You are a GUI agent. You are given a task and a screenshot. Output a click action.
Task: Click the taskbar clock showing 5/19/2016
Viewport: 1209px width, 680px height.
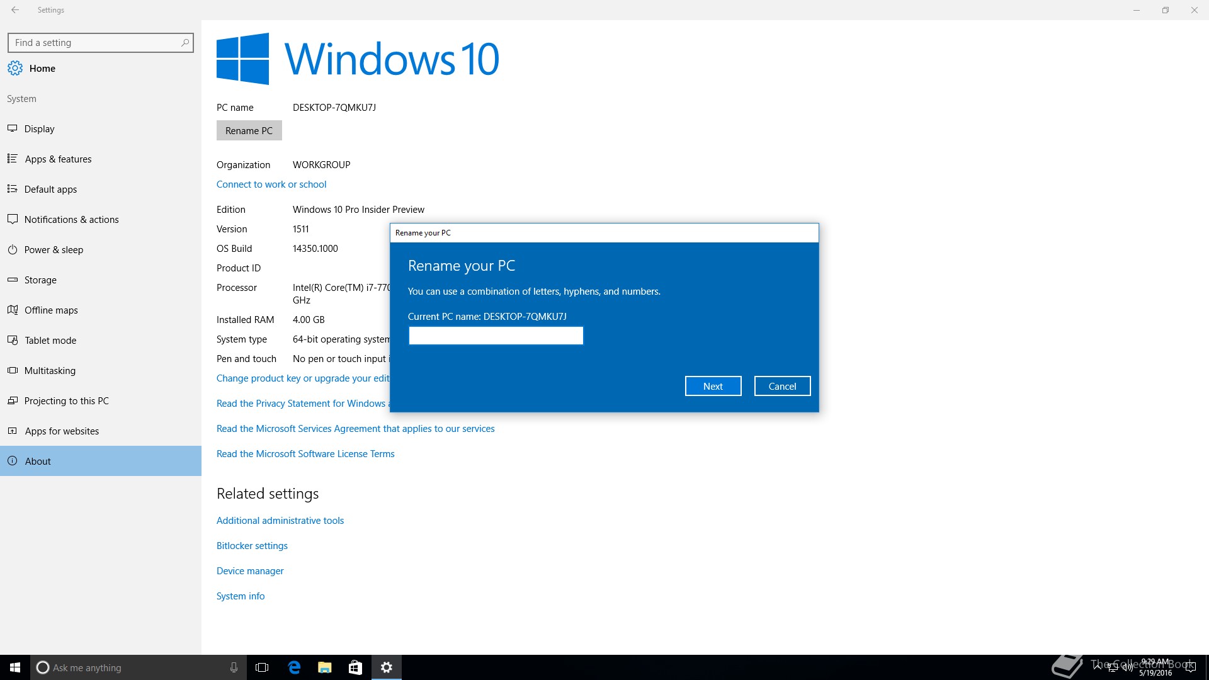click(1155, 667)
